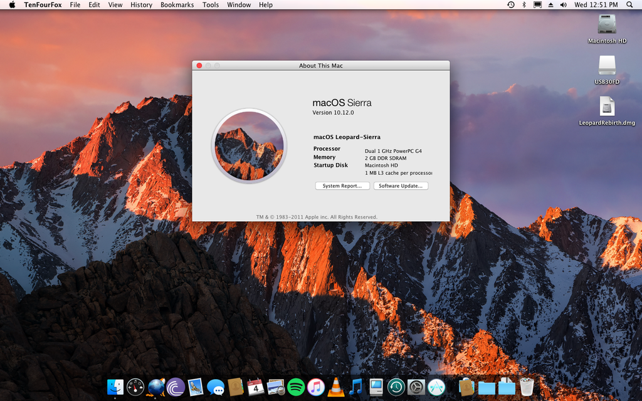Click the Processor label
642x401 pixels.
[x=327, y=149]
